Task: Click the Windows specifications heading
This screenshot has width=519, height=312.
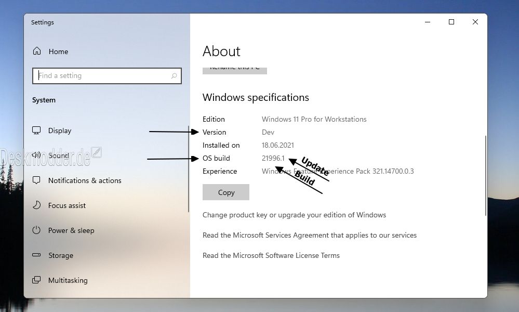Action: tap(256, 97)
